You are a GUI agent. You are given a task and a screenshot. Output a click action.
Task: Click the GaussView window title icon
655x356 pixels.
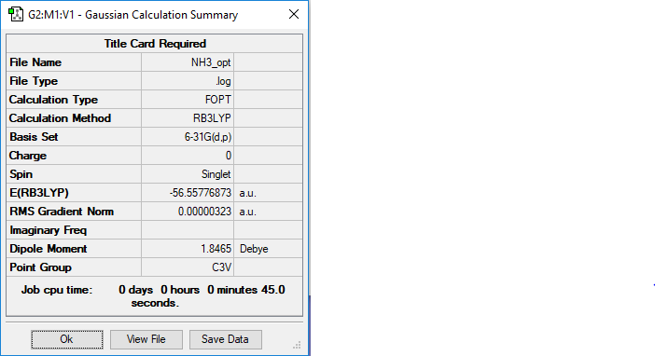pyautogui.click(x=16, y=15)
